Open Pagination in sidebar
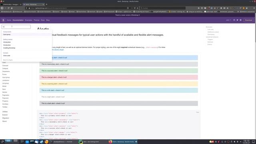Screen dimensions: 256x144 pyautogui.click(x=6, y=95)
